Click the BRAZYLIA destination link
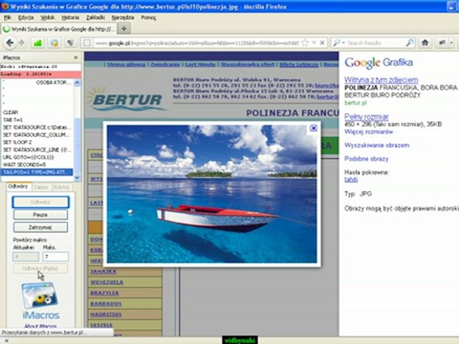The image size is (459, 344). 105,293
